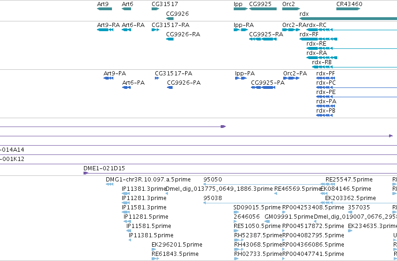The image size is (397, 261).
Task: Select the Orc2-RA transcript
Action: point(291,30)
